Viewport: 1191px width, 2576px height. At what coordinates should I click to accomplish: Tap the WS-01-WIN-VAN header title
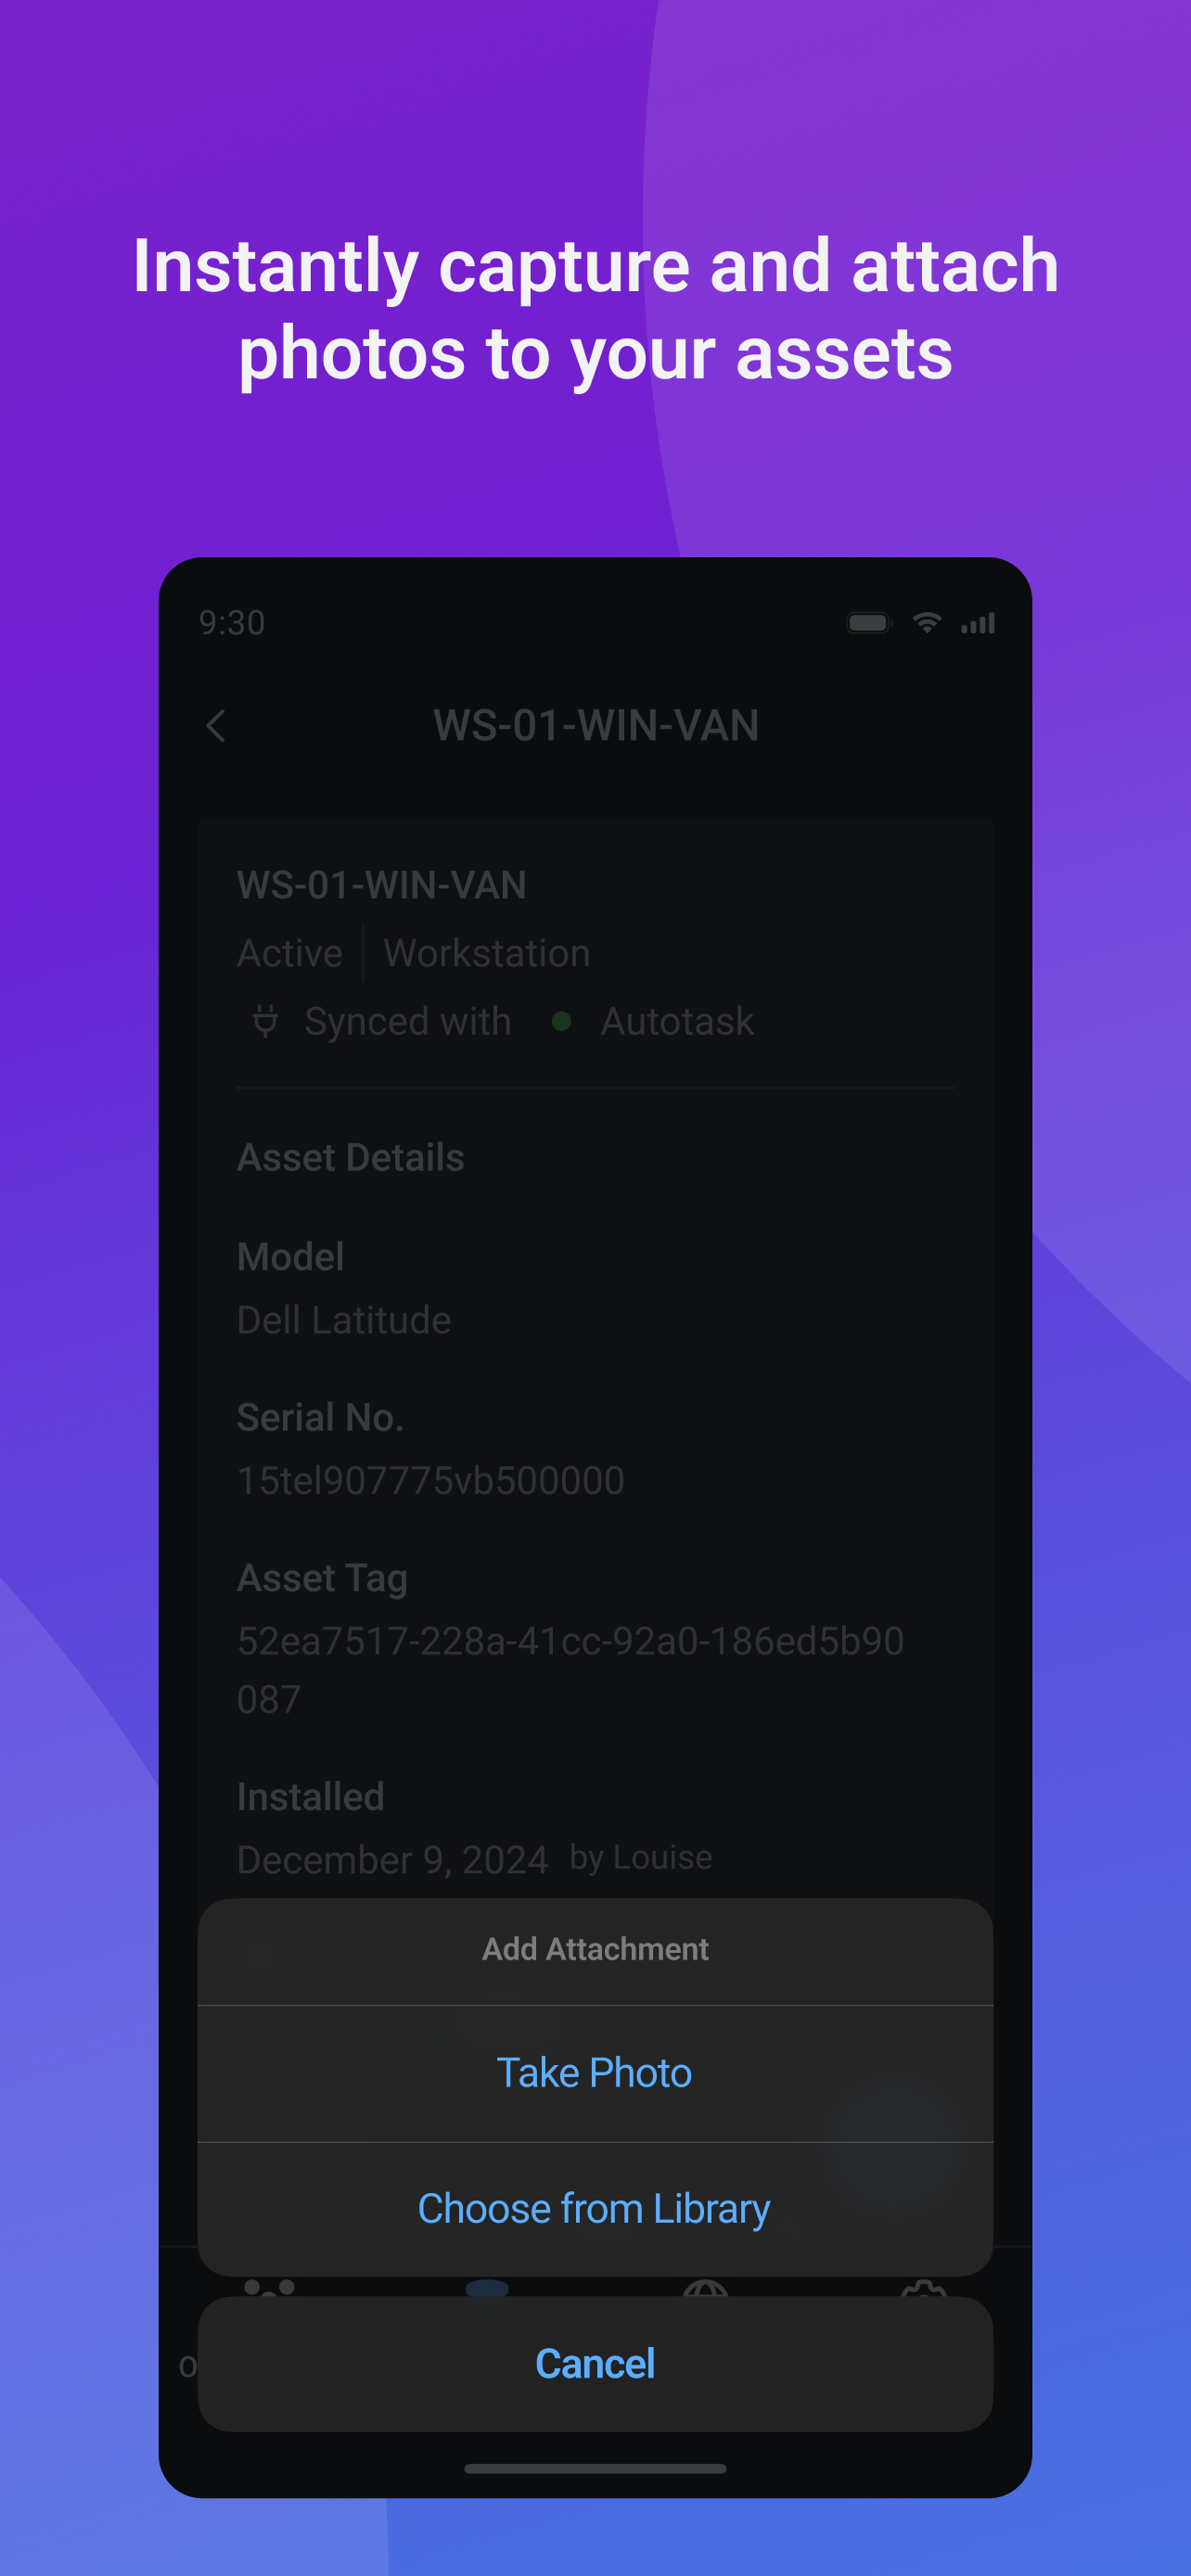click(x=595, y=726)
